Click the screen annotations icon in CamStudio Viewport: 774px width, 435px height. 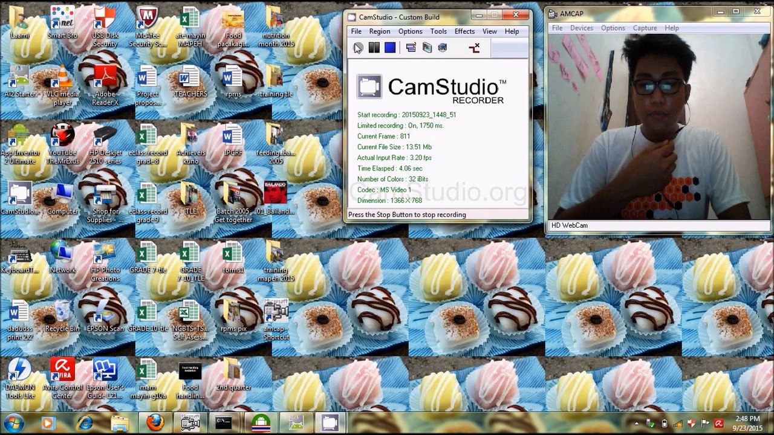coord(427,48)
